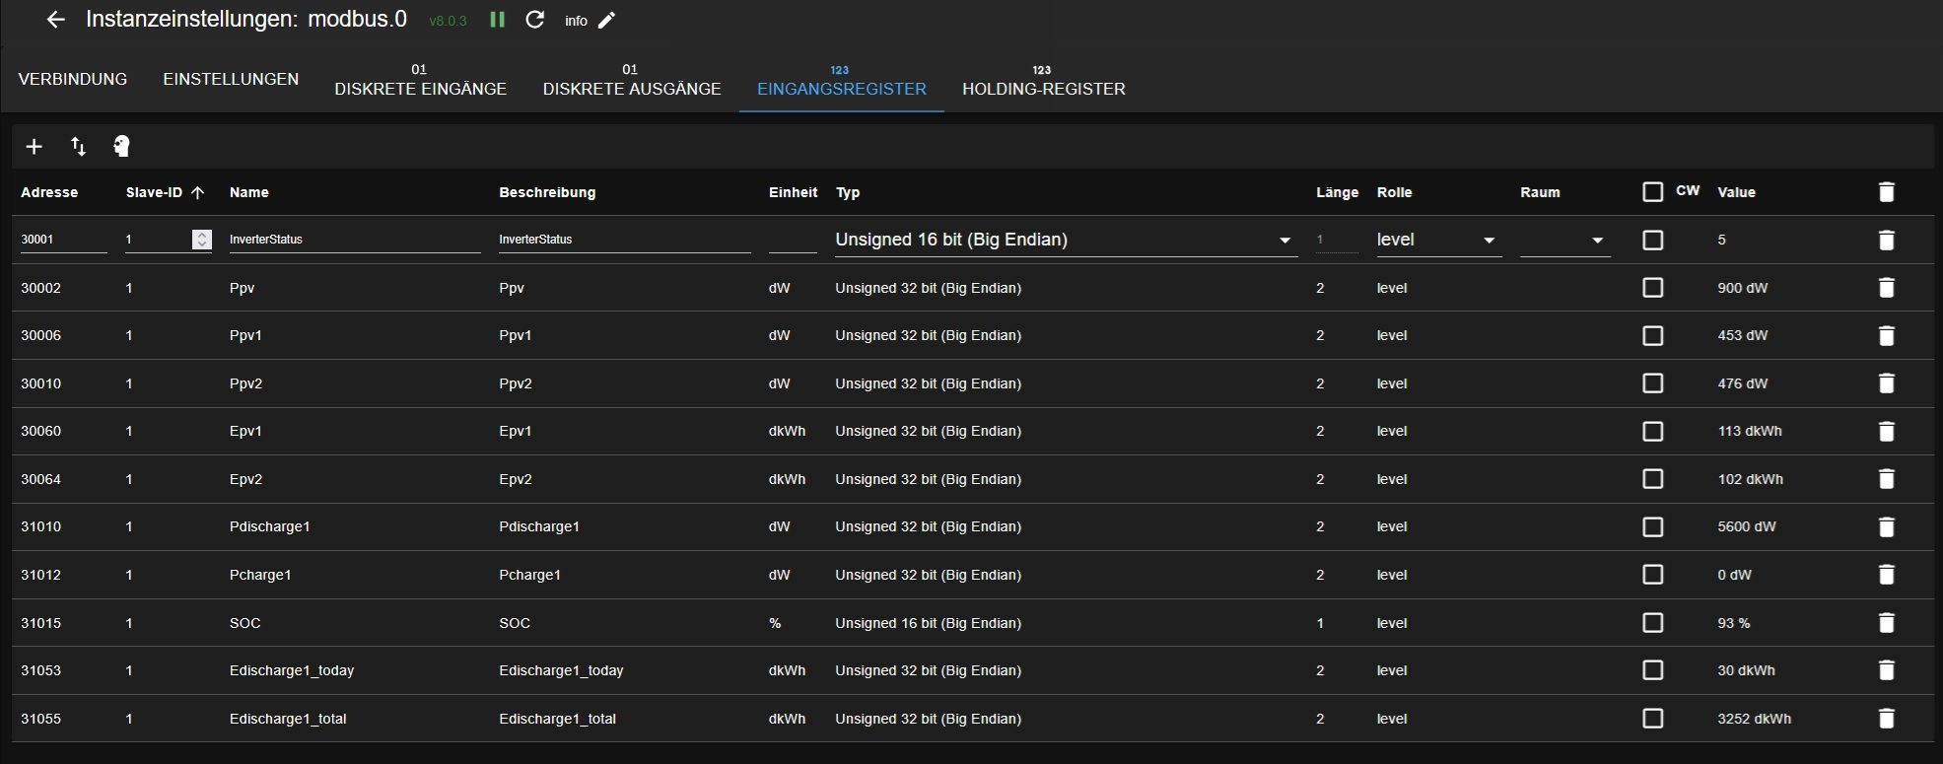Viewport: 1943px width, 764px height.
Task: Open Rolle dropdown showing level
Action: tap(1438, 240)
